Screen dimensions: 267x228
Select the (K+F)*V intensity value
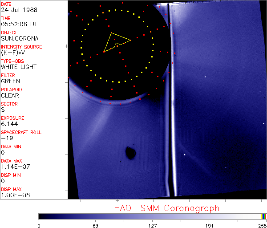pos(12,53)
